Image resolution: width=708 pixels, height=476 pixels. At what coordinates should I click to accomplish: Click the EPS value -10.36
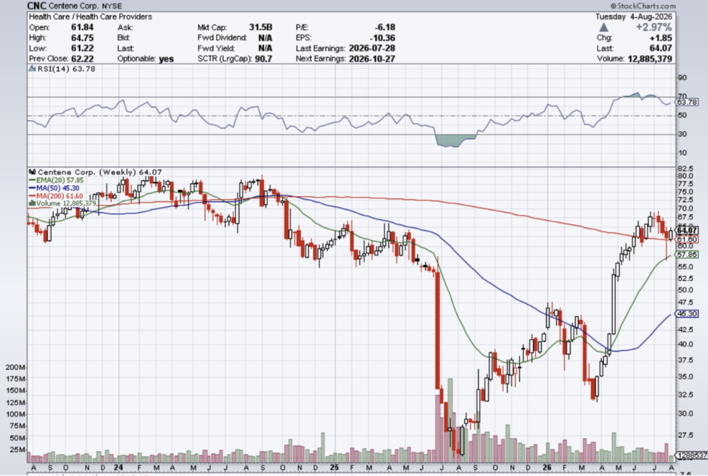[382, 37]
